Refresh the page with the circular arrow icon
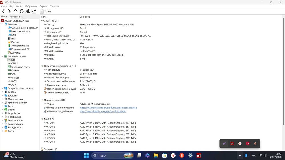Viewport: 285px width, 160px height. [x=22, y=11]
